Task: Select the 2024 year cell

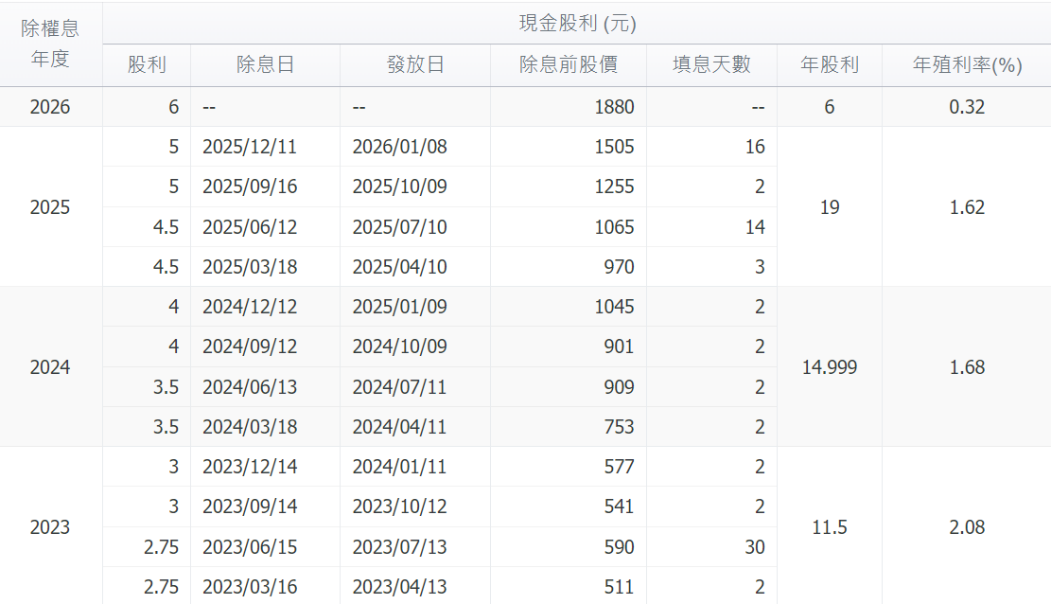Action: pos(50,366)
